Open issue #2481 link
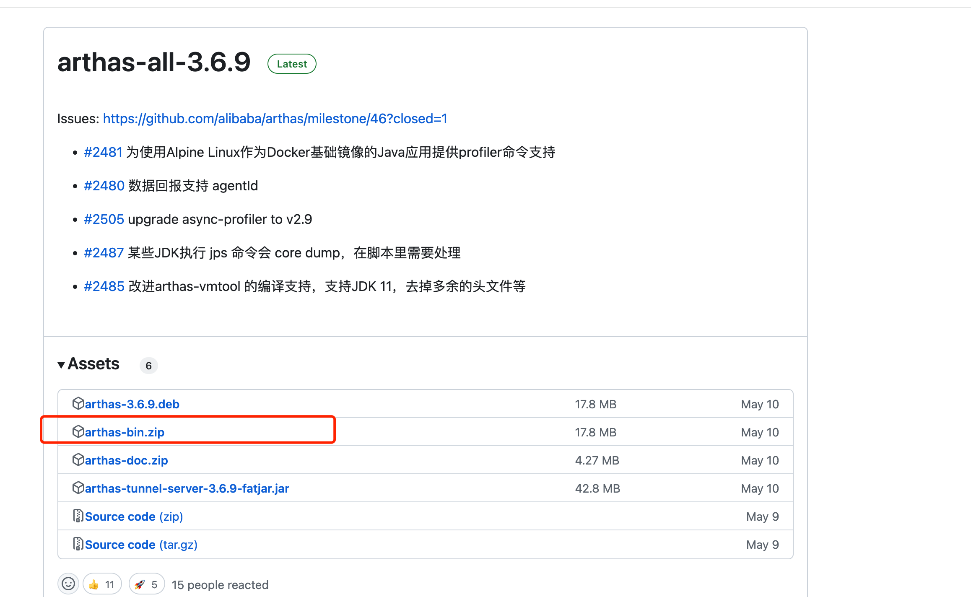The width and height of the screenshot is (971, 597). (103, 152)
